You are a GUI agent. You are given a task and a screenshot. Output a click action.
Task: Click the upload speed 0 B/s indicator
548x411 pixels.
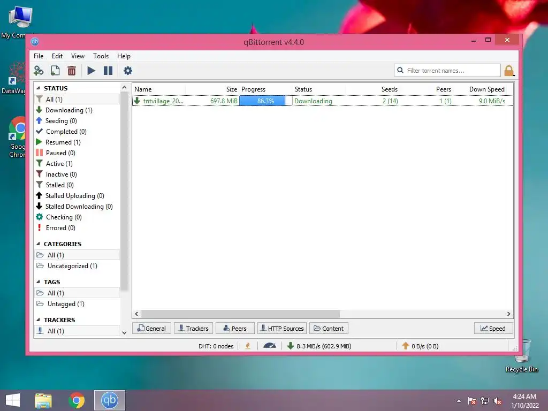coord(420,346)
